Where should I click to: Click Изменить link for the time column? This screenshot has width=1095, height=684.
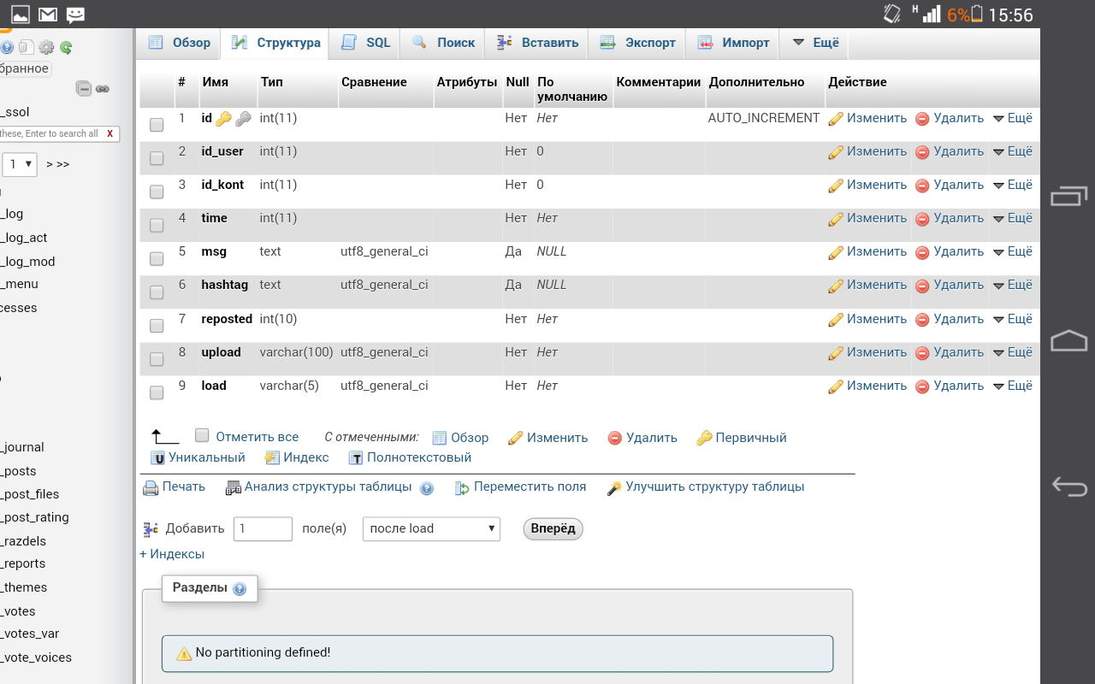[x=867, y=218]
